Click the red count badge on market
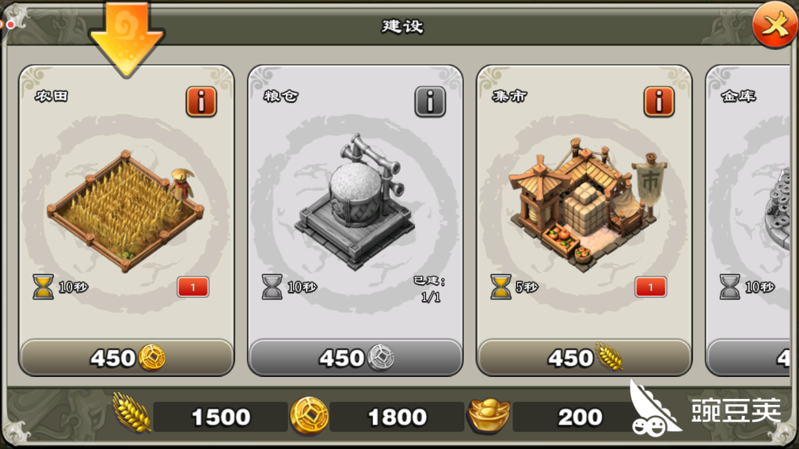The height and width of the screenshot is (449, 799). (651, 287)
